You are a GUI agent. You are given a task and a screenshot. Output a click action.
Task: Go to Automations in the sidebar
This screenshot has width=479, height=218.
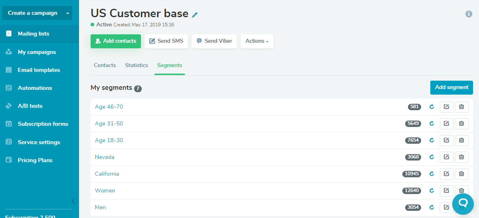click(x=35, y=88)
